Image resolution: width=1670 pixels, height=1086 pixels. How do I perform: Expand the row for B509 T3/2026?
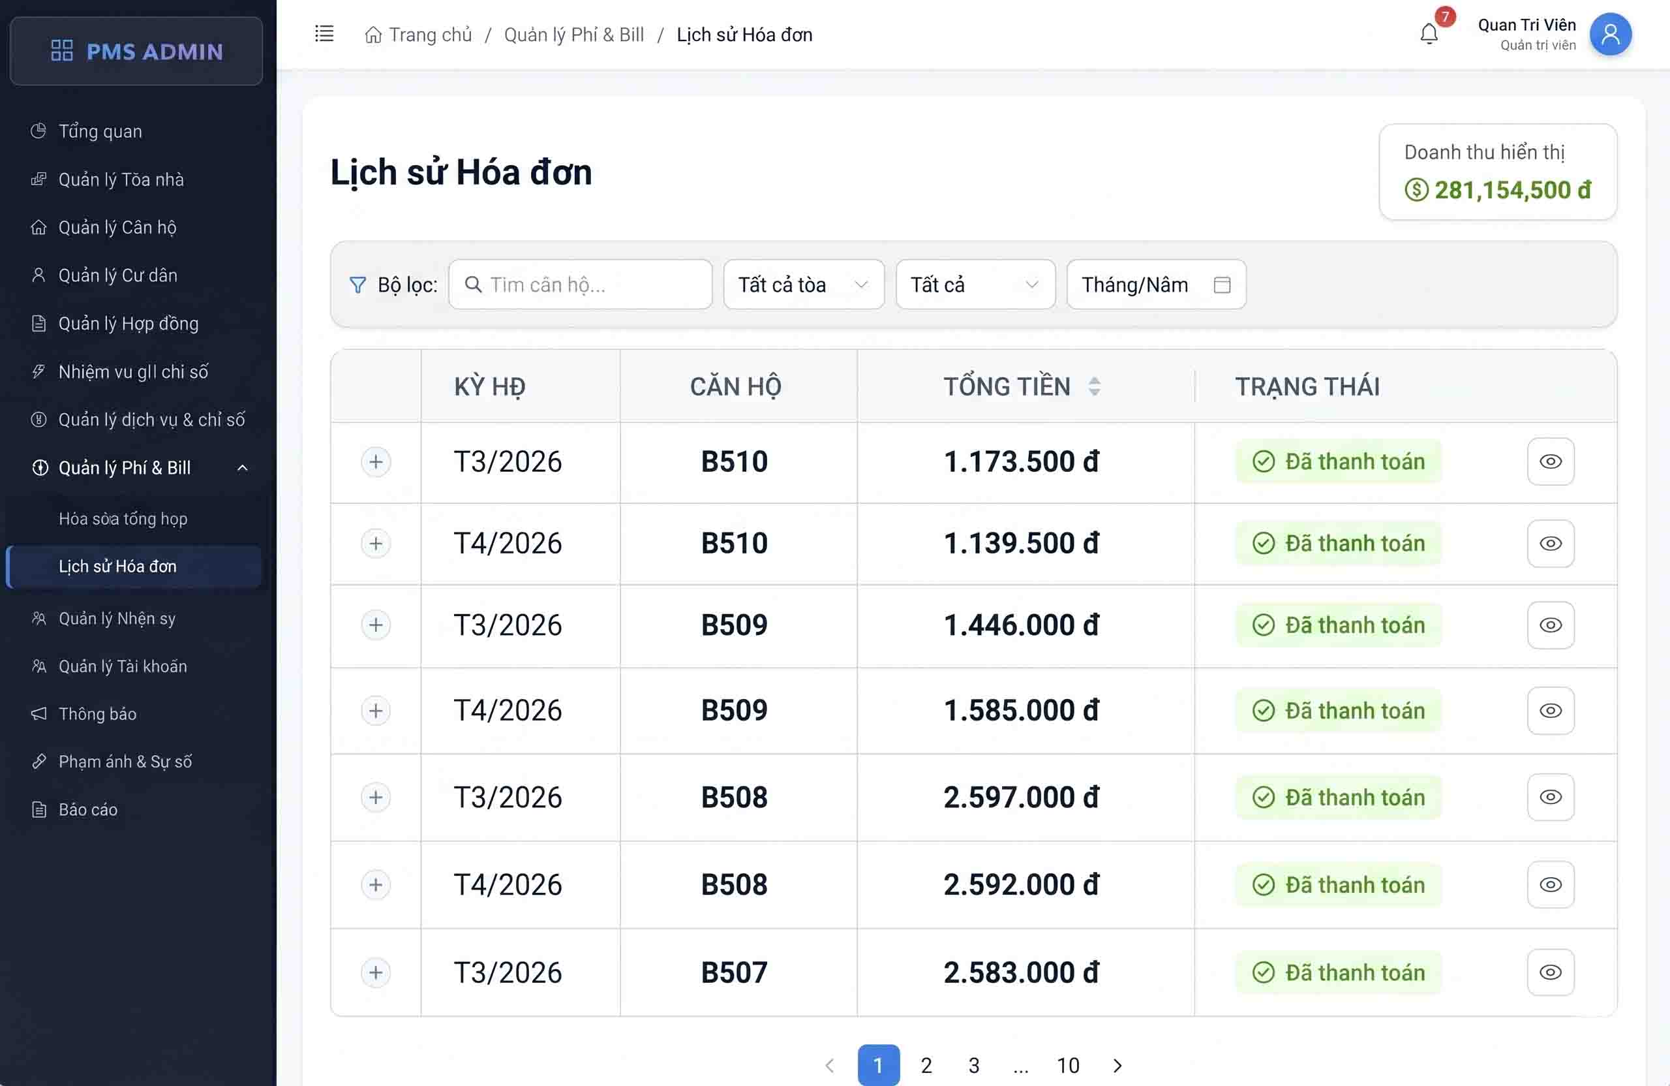(375, 625)
